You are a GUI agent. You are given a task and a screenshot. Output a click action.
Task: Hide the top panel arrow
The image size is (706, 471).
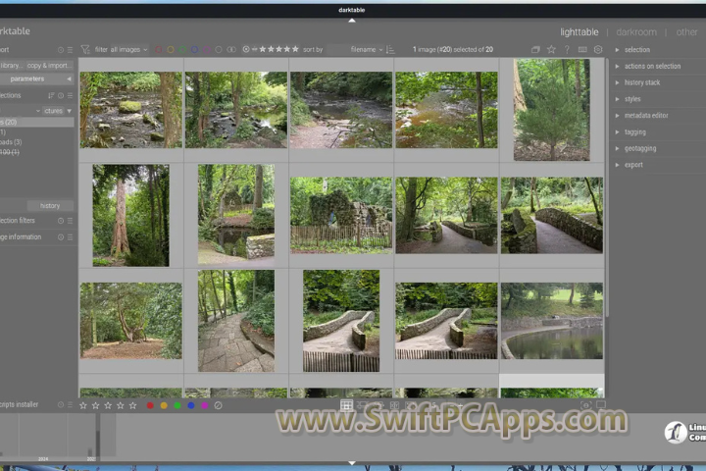tap(352, 21)
